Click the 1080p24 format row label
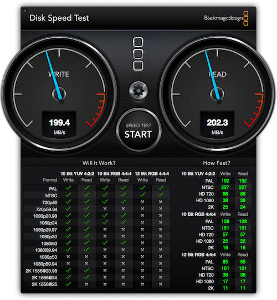Screen dimensions: 277x300 [48, 223]
